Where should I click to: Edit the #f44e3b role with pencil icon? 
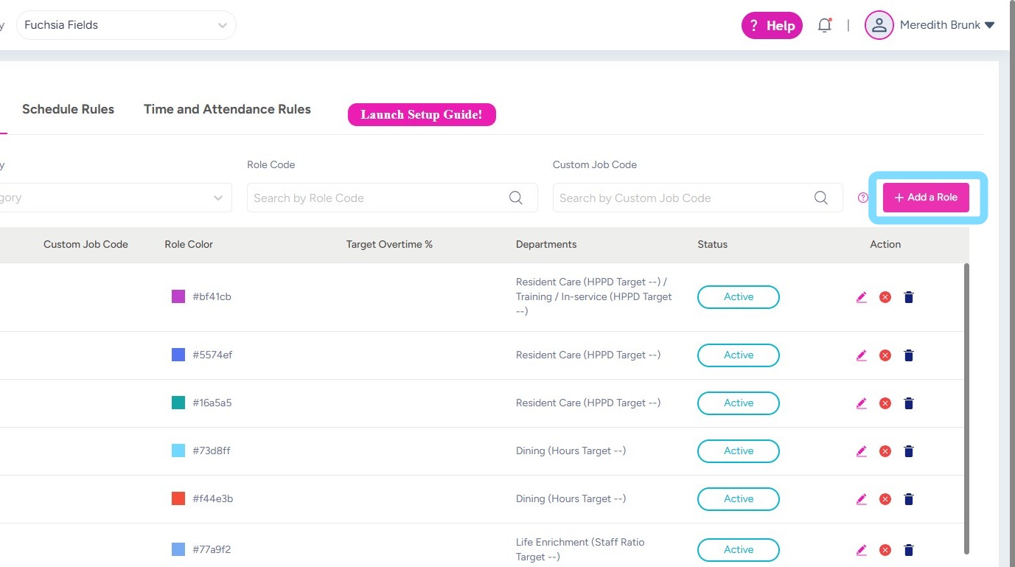click(x=862, y=499)
